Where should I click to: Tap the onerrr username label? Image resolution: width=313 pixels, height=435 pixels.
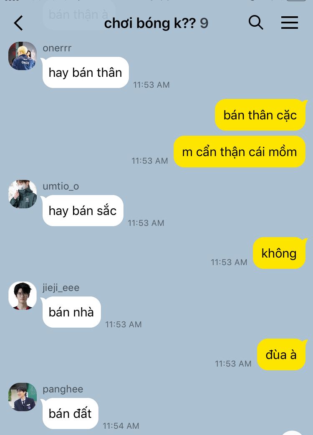(57, 48)
